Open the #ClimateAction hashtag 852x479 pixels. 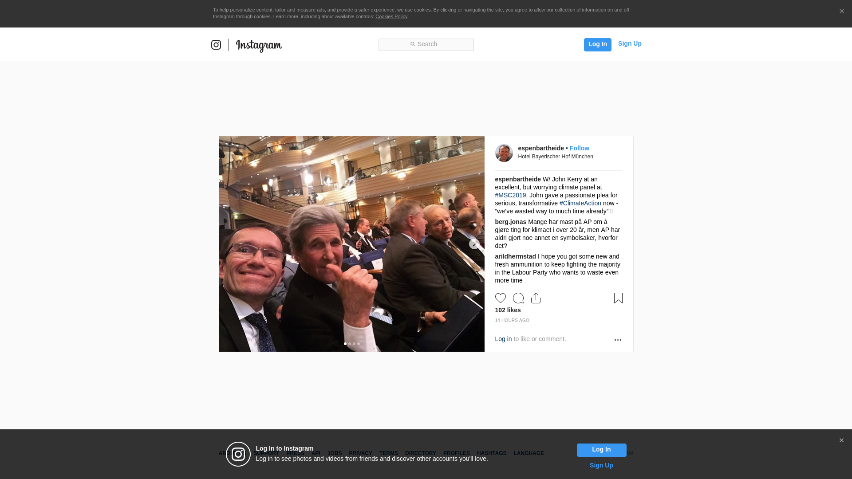pos(580,203)
